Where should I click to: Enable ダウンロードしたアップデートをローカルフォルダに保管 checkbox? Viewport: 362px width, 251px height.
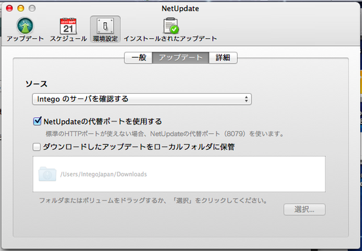pos(37,147)
